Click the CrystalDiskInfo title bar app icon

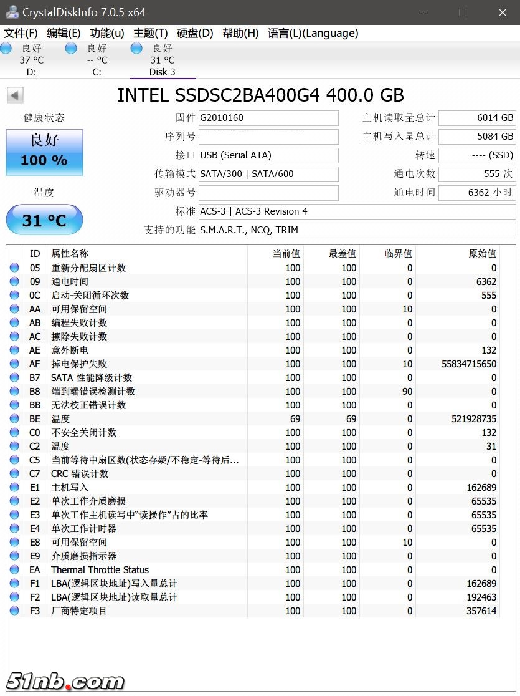tap(12, 12)
